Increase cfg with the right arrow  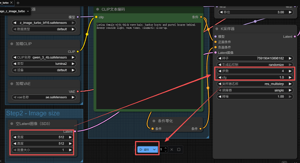290,77
